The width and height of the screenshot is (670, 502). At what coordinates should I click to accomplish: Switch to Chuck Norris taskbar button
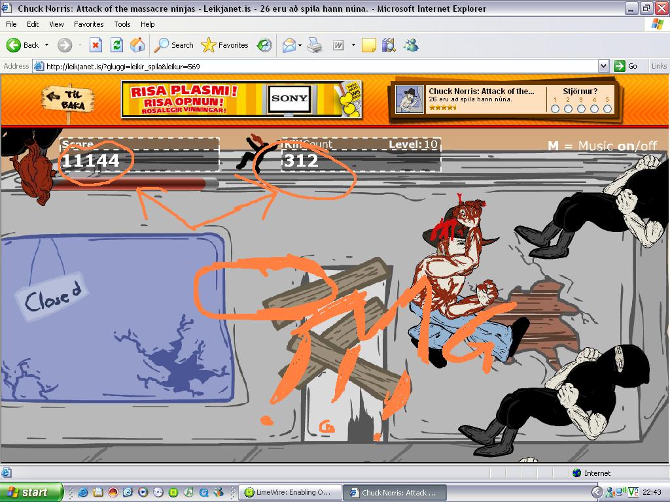tap(395, 492)
